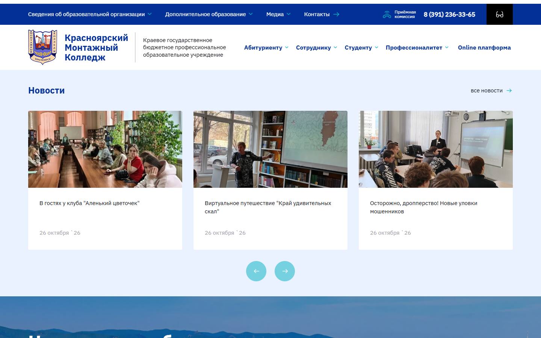The image size is (541, 338).
Task: Click the Краевое государственное бюджетное description text
Action: tap(184, 47)
